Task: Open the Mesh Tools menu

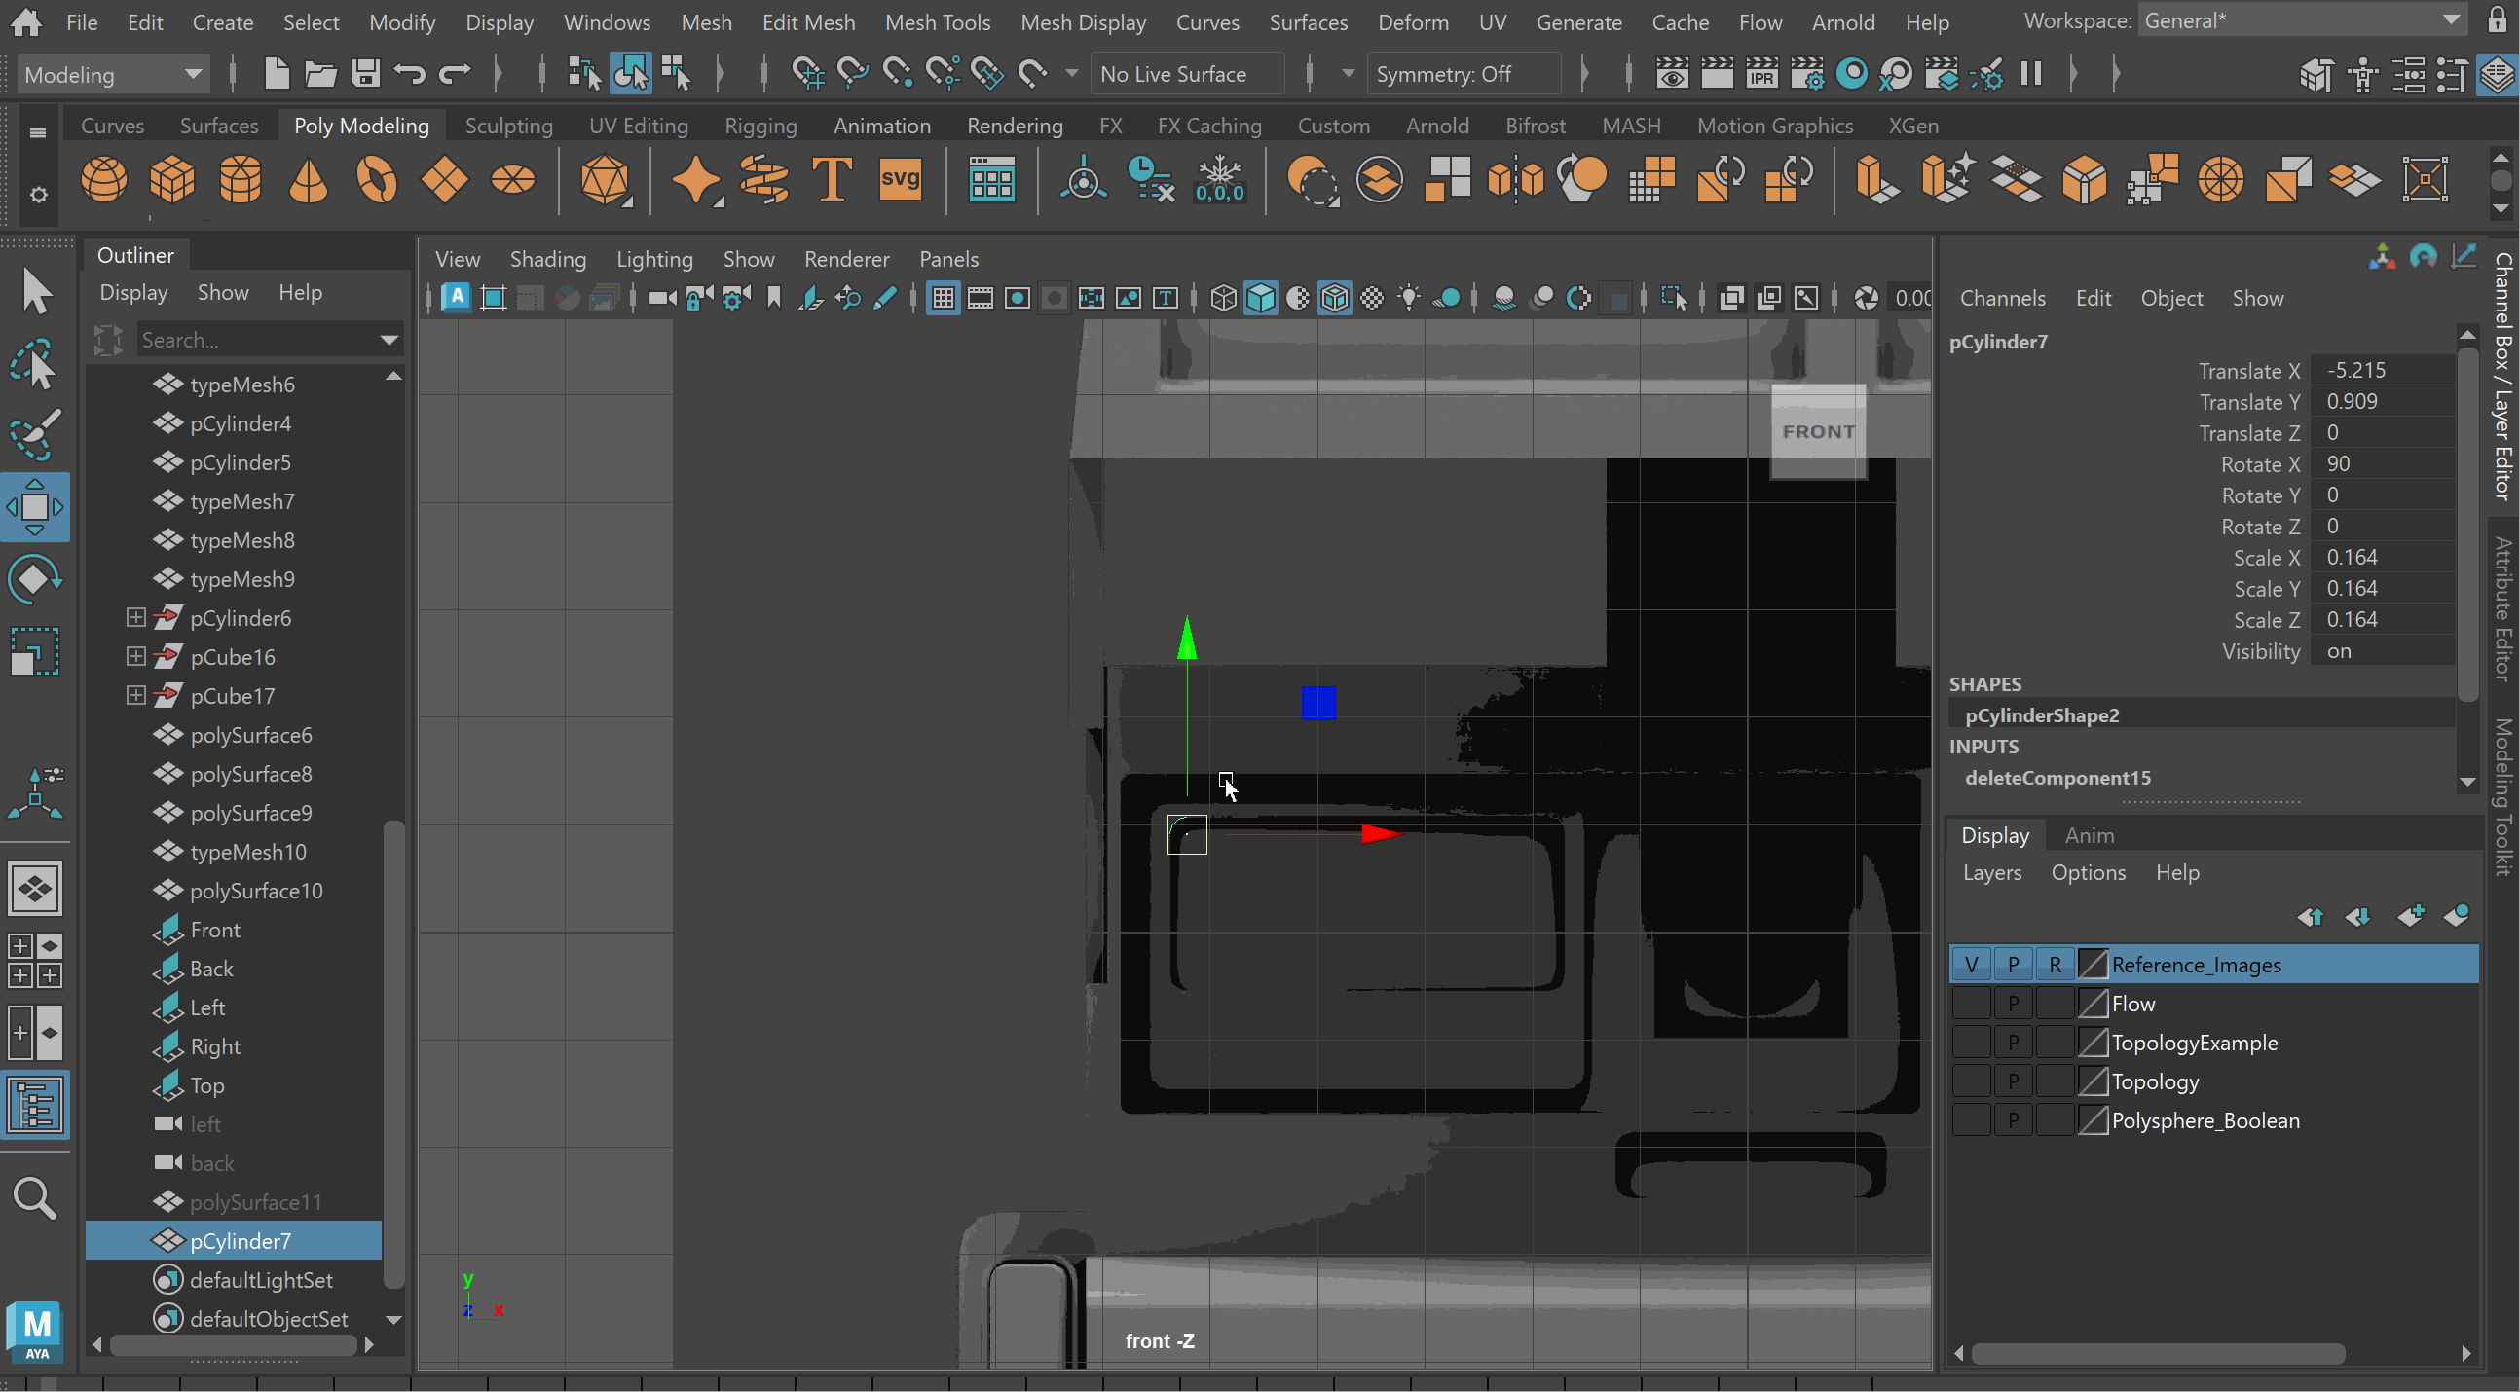Action: tap(936, 21)
